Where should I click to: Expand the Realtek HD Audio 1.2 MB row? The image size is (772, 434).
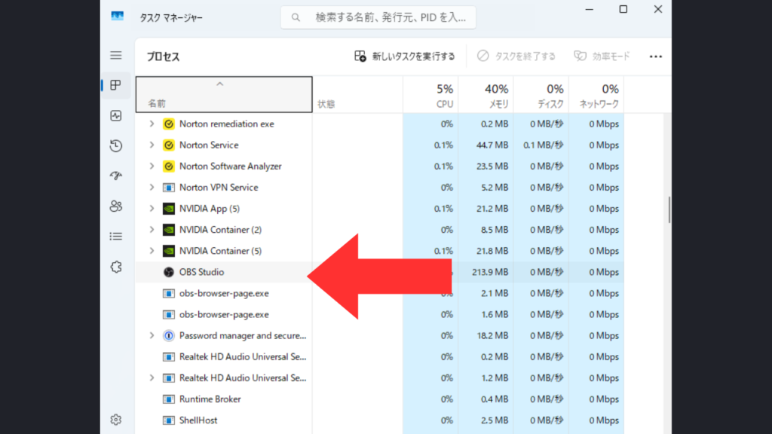[x=152, y=378]
